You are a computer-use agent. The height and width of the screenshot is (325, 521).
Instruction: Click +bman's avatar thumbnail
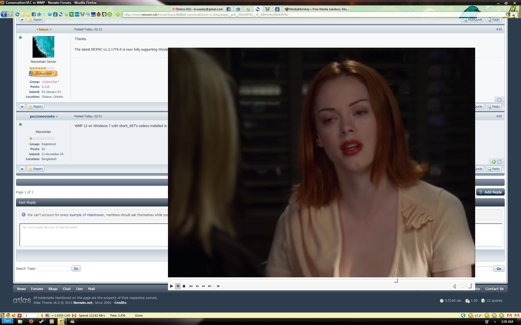43,47
